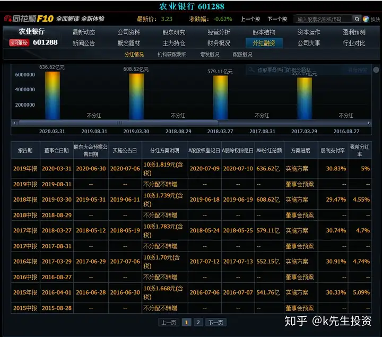This screenshot has width=382, height=337.
Task: Click the 上一页 pagination button
Action: pos(169,322)
